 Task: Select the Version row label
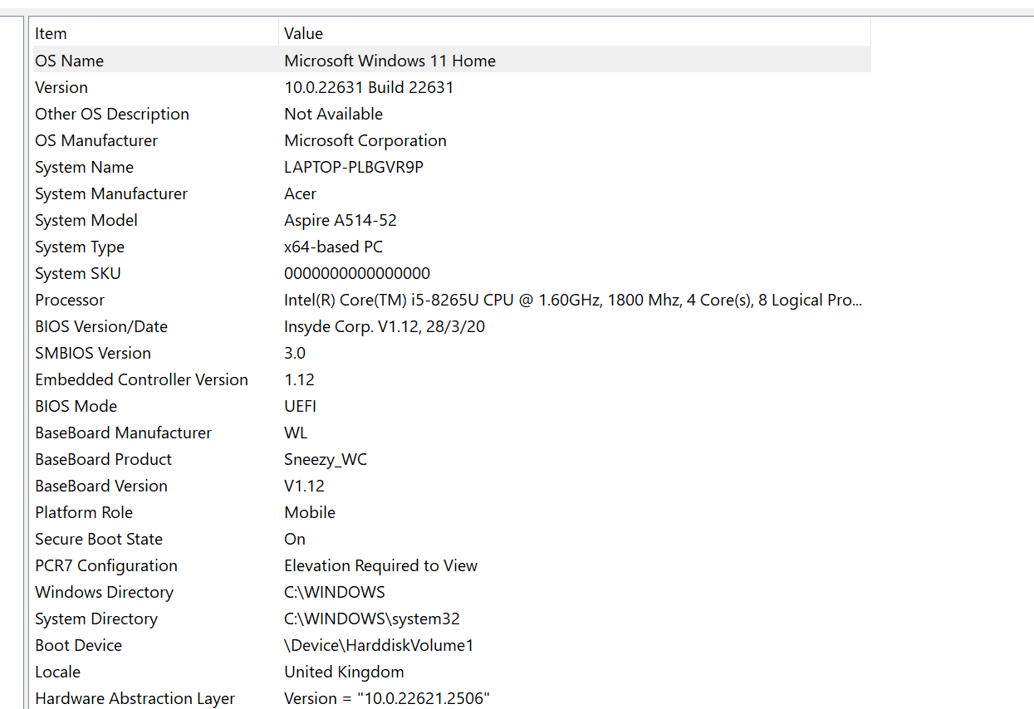click(61, 87)
